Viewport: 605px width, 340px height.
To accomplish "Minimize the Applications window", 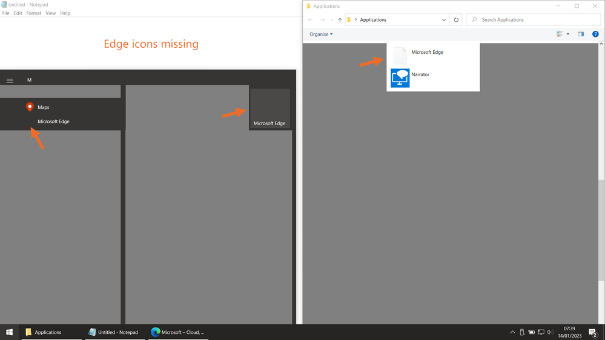I will point(558,6).
